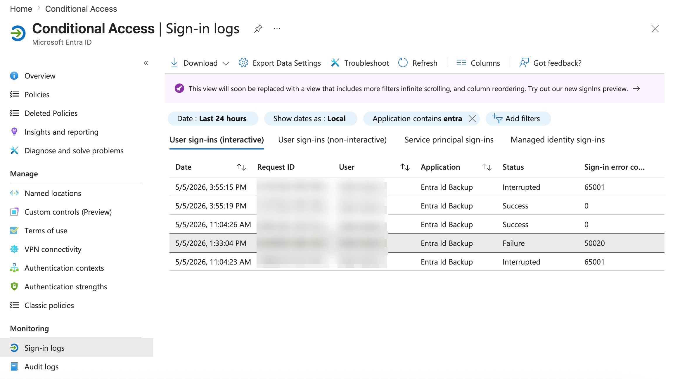Click the Download arrow icon
Viewport: 675px width, 379px height.
tap(174, 63)
